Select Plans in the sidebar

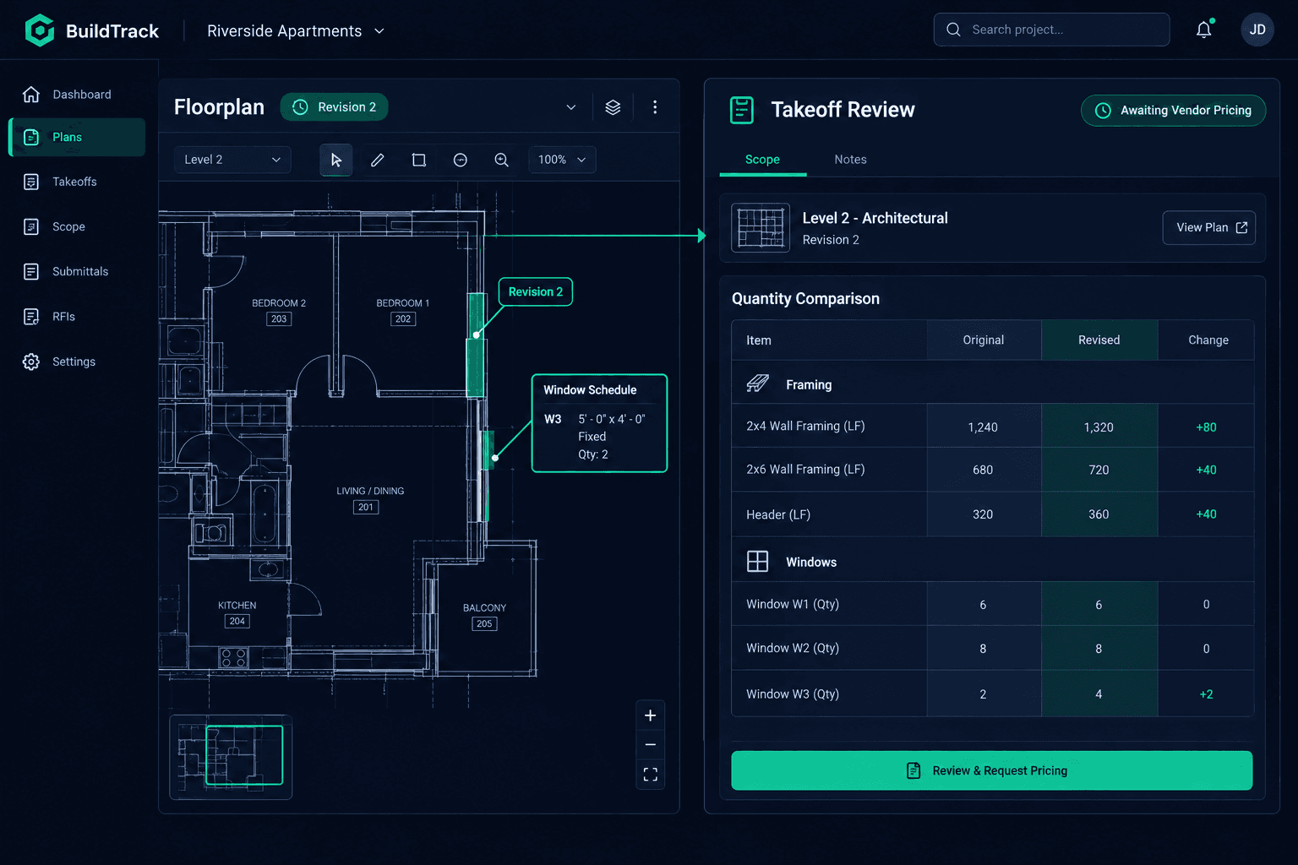(77, 137)
